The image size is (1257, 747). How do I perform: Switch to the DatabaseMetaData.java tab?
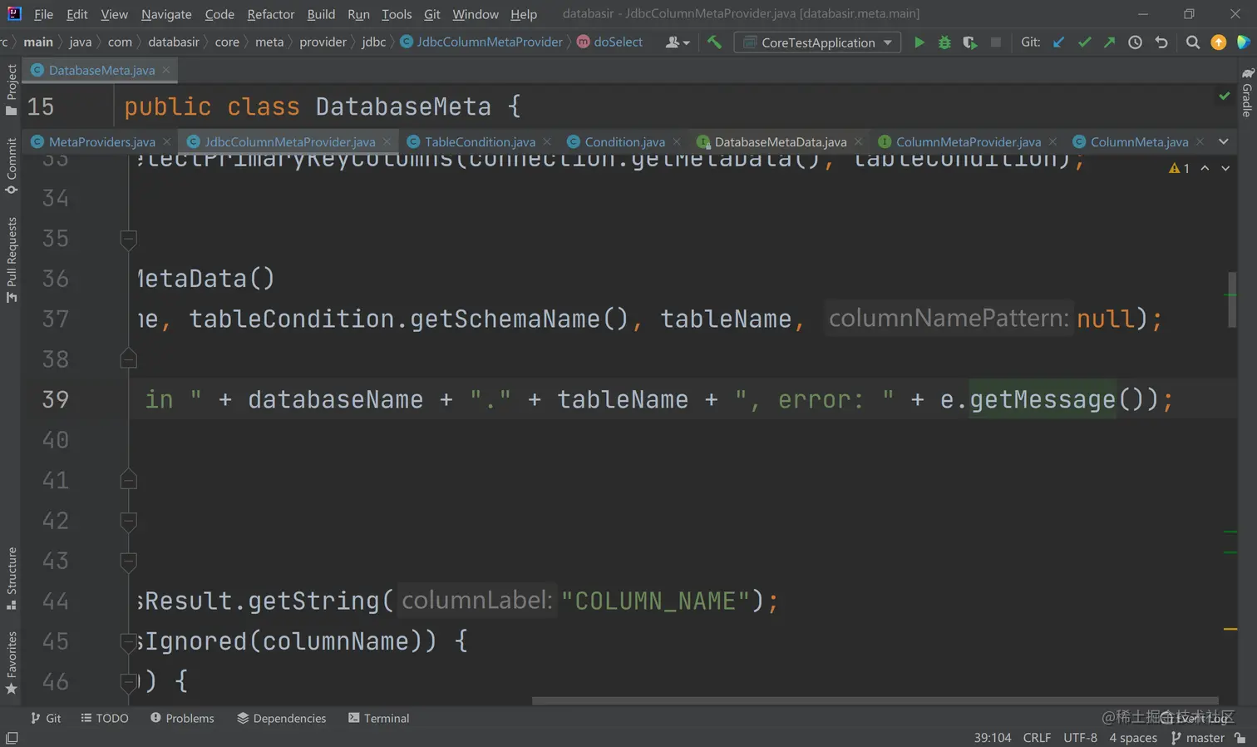coord(781,142)
